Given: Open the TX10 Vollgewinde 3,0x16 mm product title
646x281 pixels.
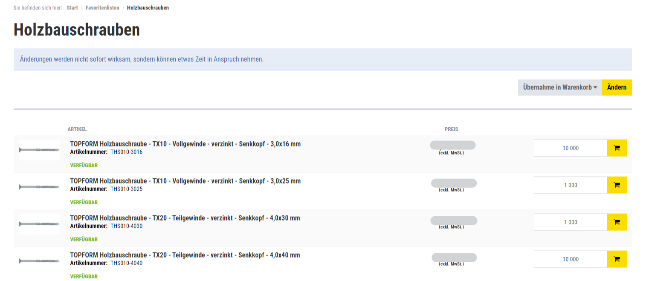Looking at the screenshot, I should click(185, 144).
